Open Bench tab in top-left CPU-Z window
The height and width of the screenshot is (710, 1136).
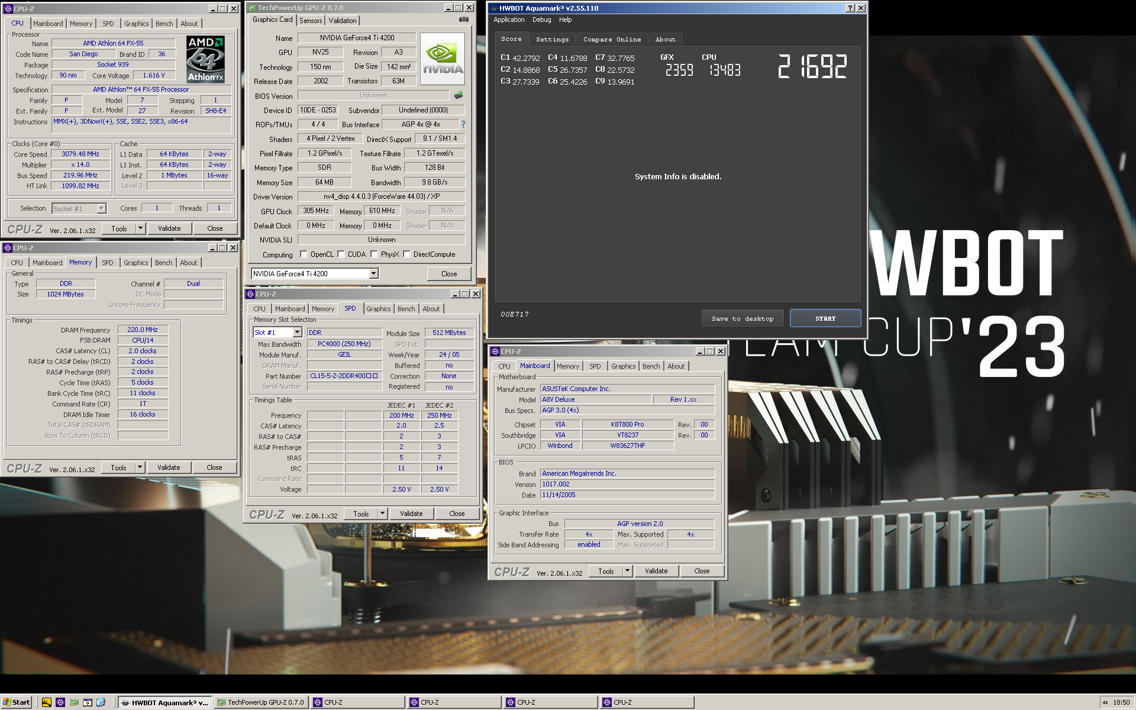[164, 24]
